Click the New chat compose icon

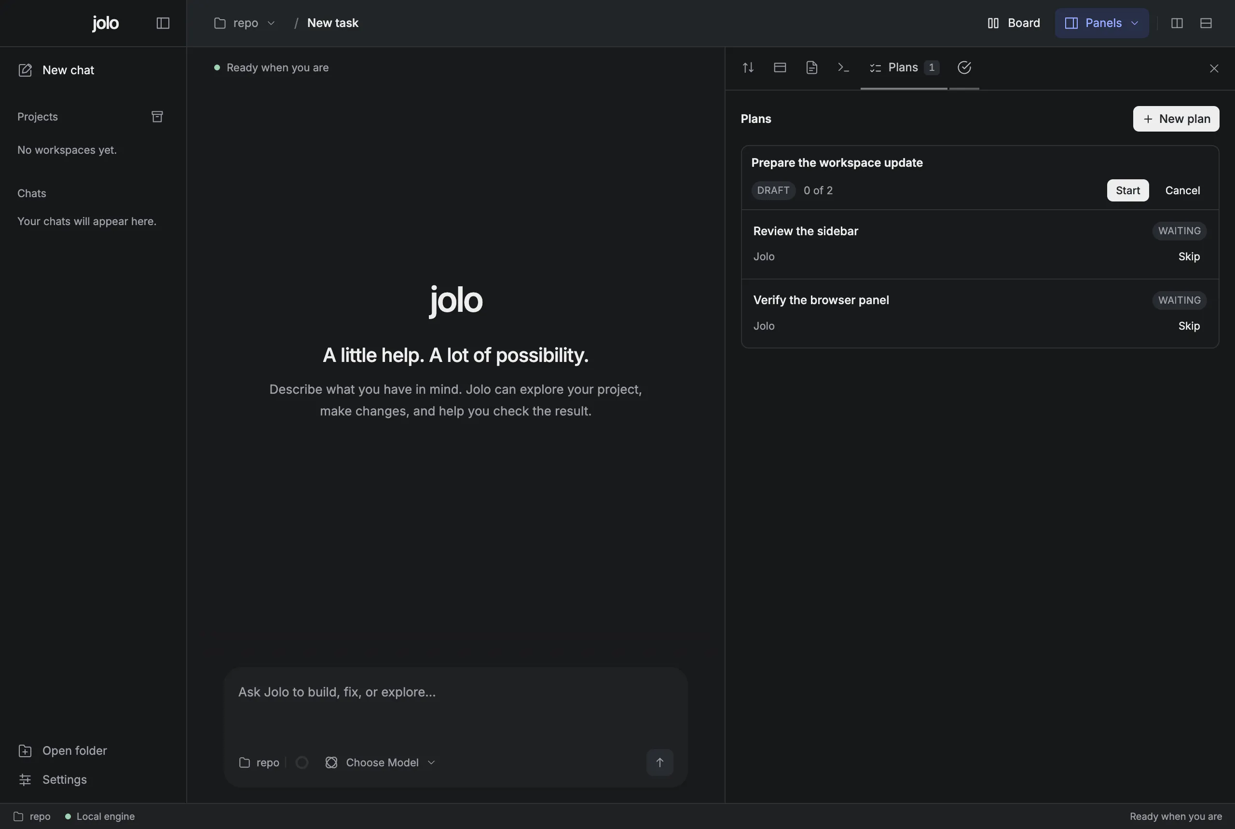click(x=25, y=70)
